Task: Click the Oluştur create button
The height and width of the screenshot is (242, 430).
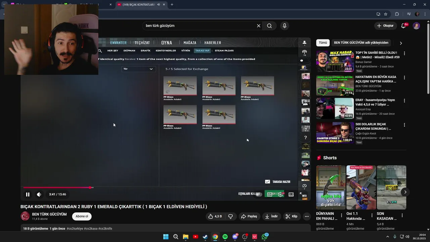Action: click(x=385, y=26)
